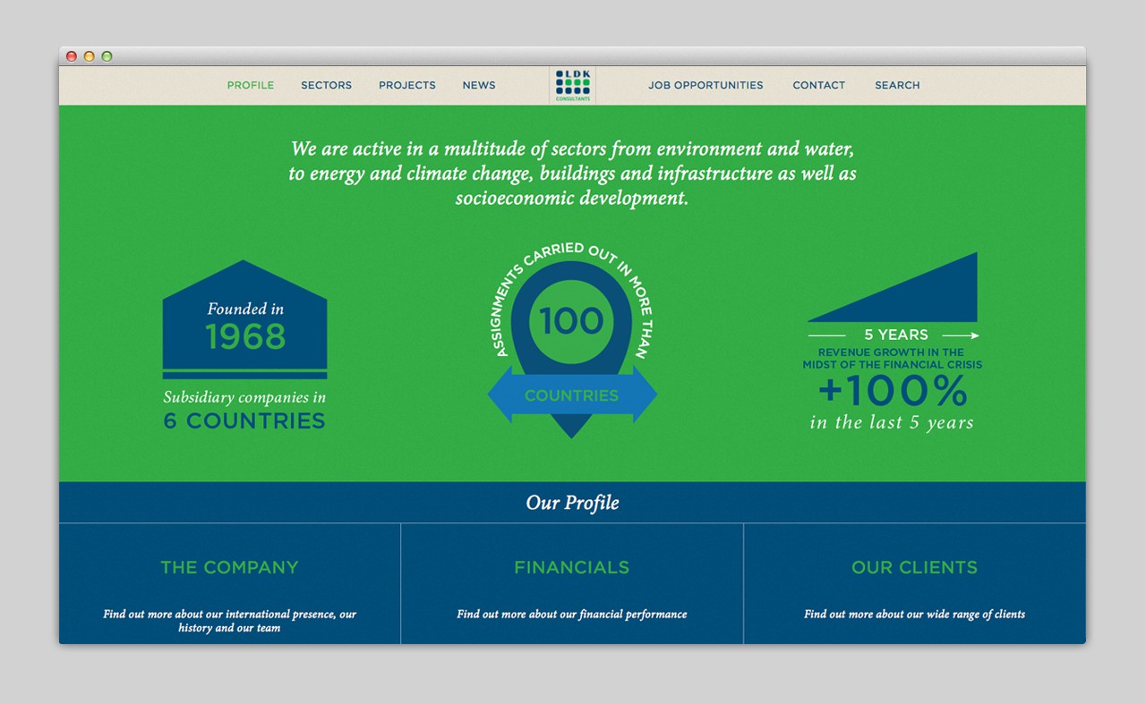
Task: Minimize the window with yellow button
Action: 90,56
